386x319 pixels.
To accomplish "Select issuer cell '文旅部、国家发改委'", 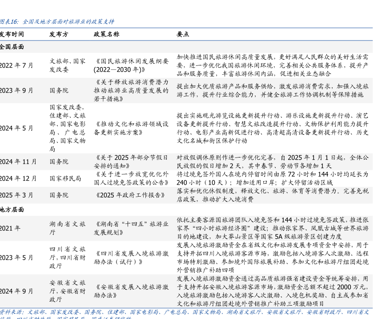I will point(68,65).
